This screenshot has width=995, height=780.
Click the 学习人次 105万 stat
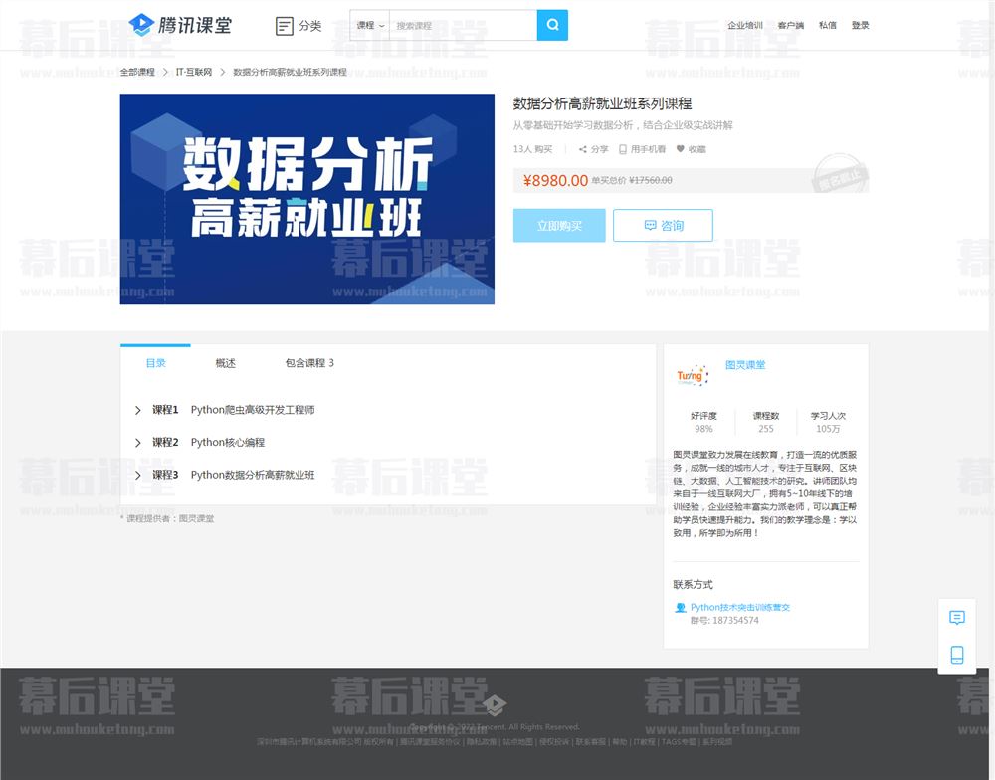tap(828, 422)
